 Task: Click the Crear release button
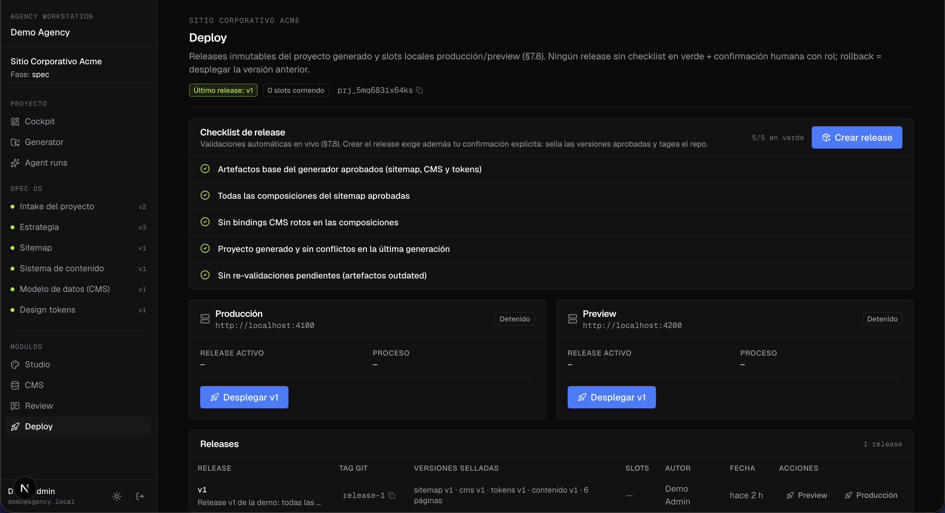click(x=857, y=137)
